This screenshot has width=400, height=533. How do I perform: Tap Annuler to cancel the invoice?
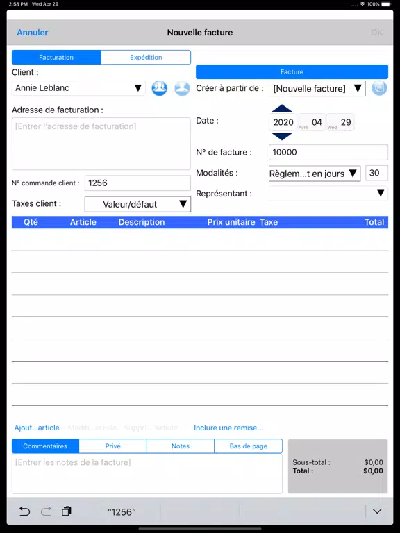[33, 33]
